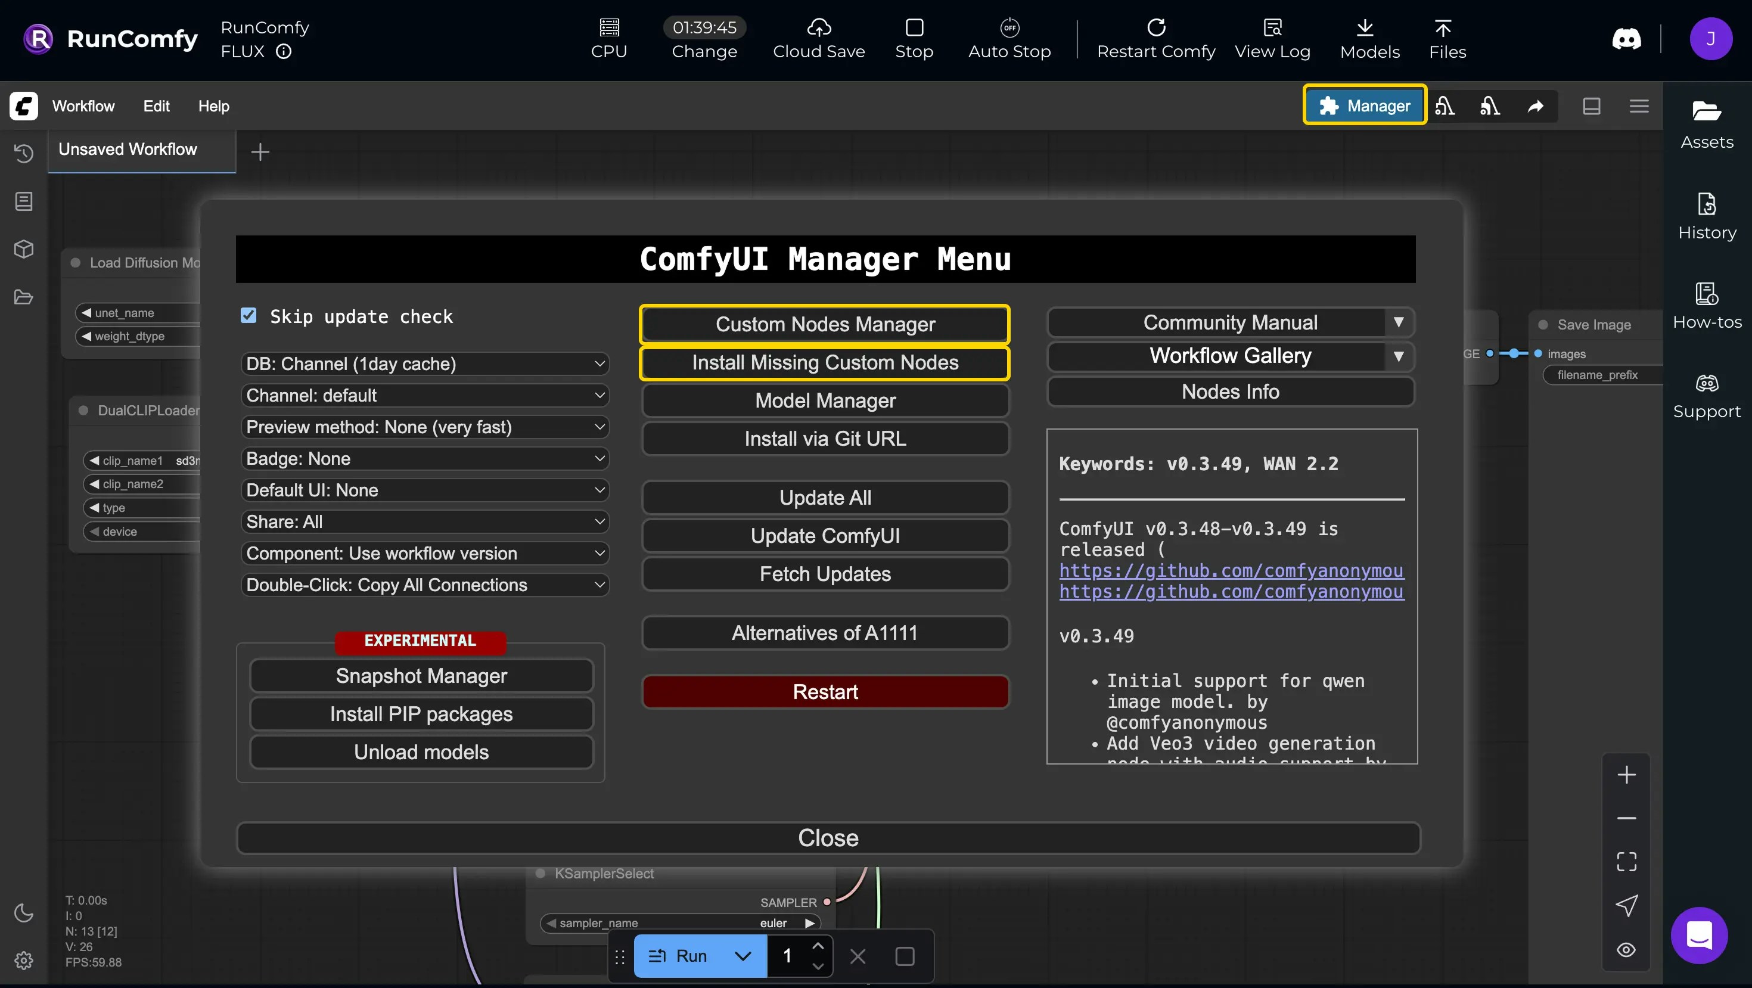
Task: Click Install via Git URL
Action: click(x=825, y=439)
